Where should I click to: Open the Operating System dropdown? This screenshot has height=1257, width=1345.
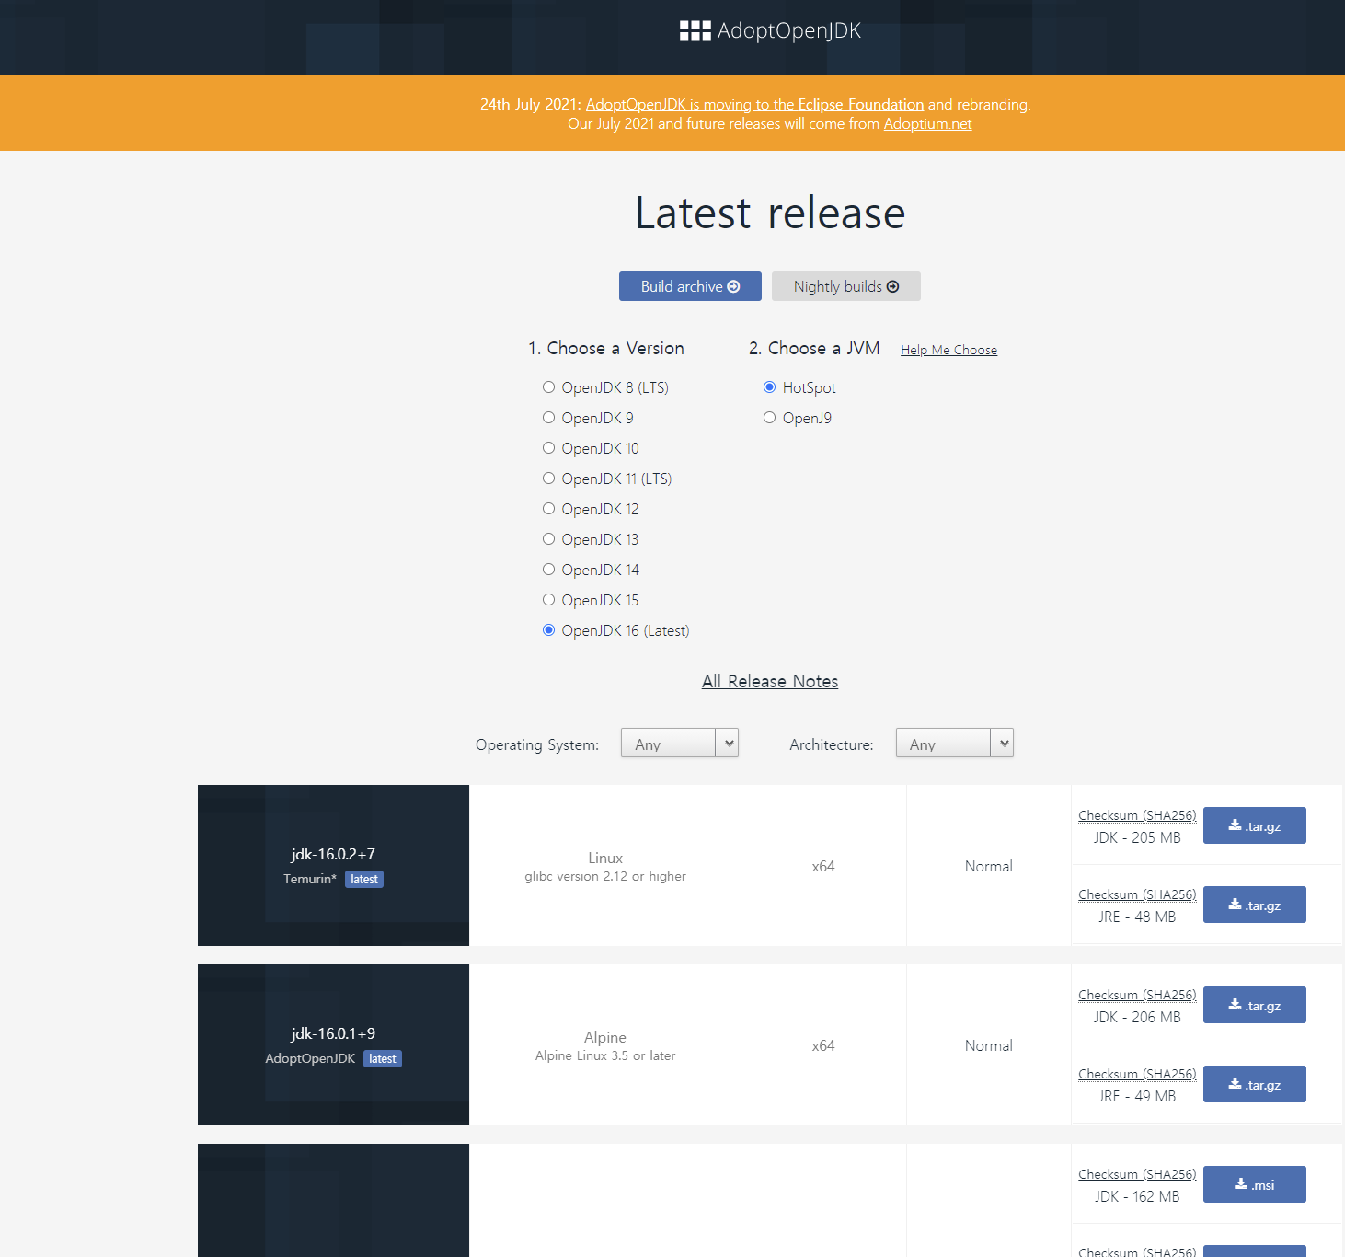(680, 744)
